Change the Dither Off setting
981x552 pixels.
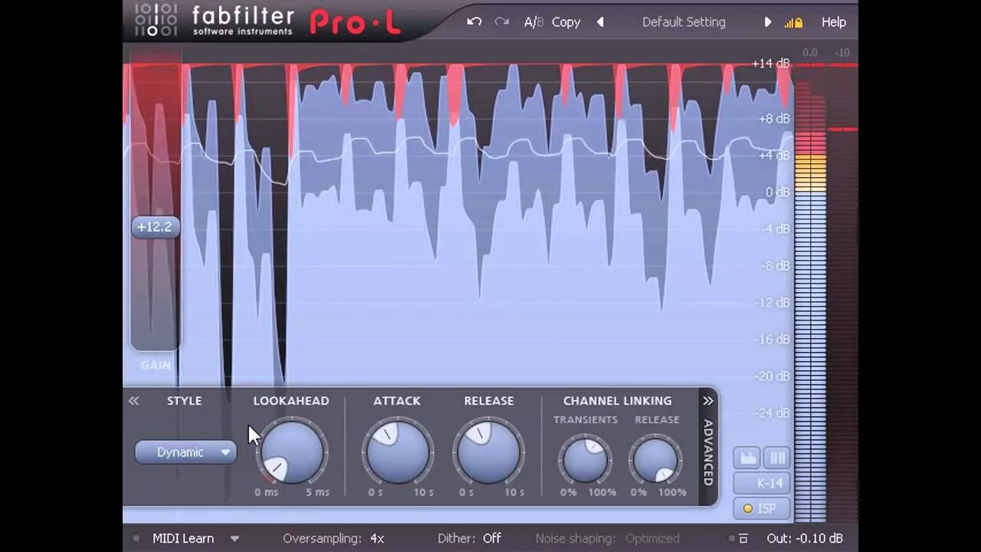[469, 538]
